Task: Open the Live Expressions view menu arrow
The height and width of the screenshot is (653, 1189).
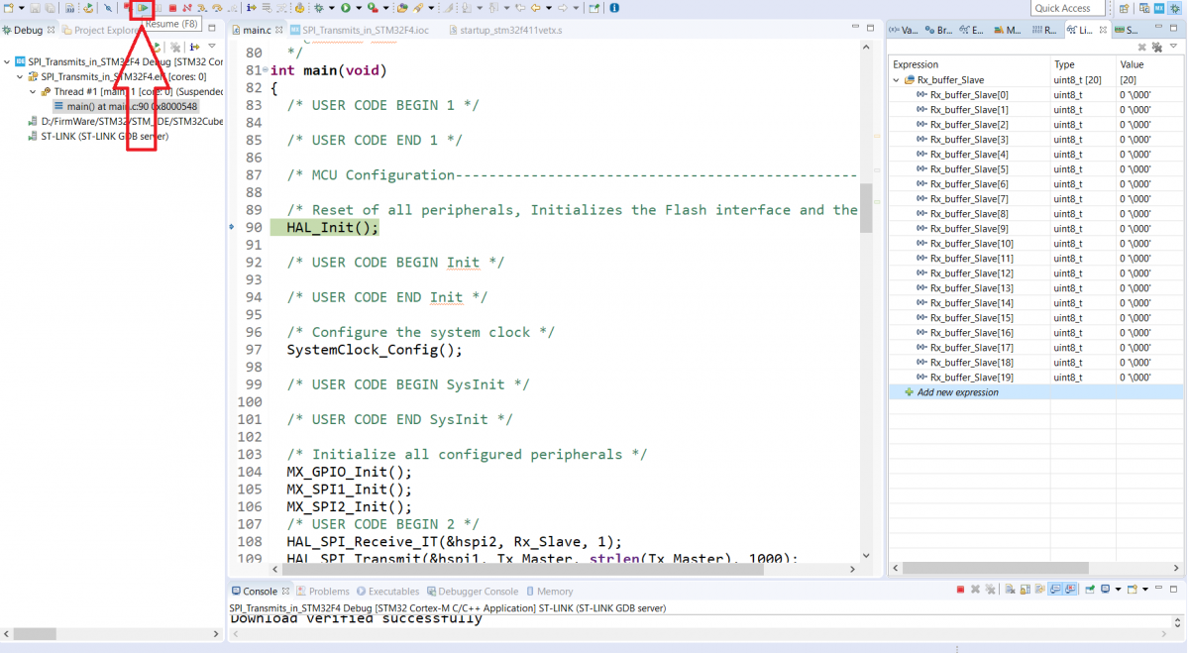Action: [x=1175, y=47]
